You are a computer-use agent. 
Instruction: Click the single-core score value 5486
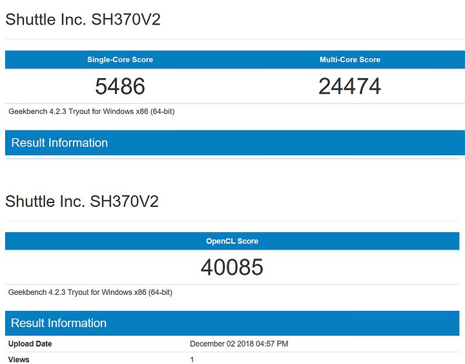click(120, 86)
